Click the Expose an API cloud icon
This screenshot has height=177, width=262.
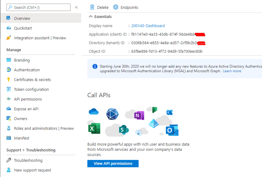(9, 109)
